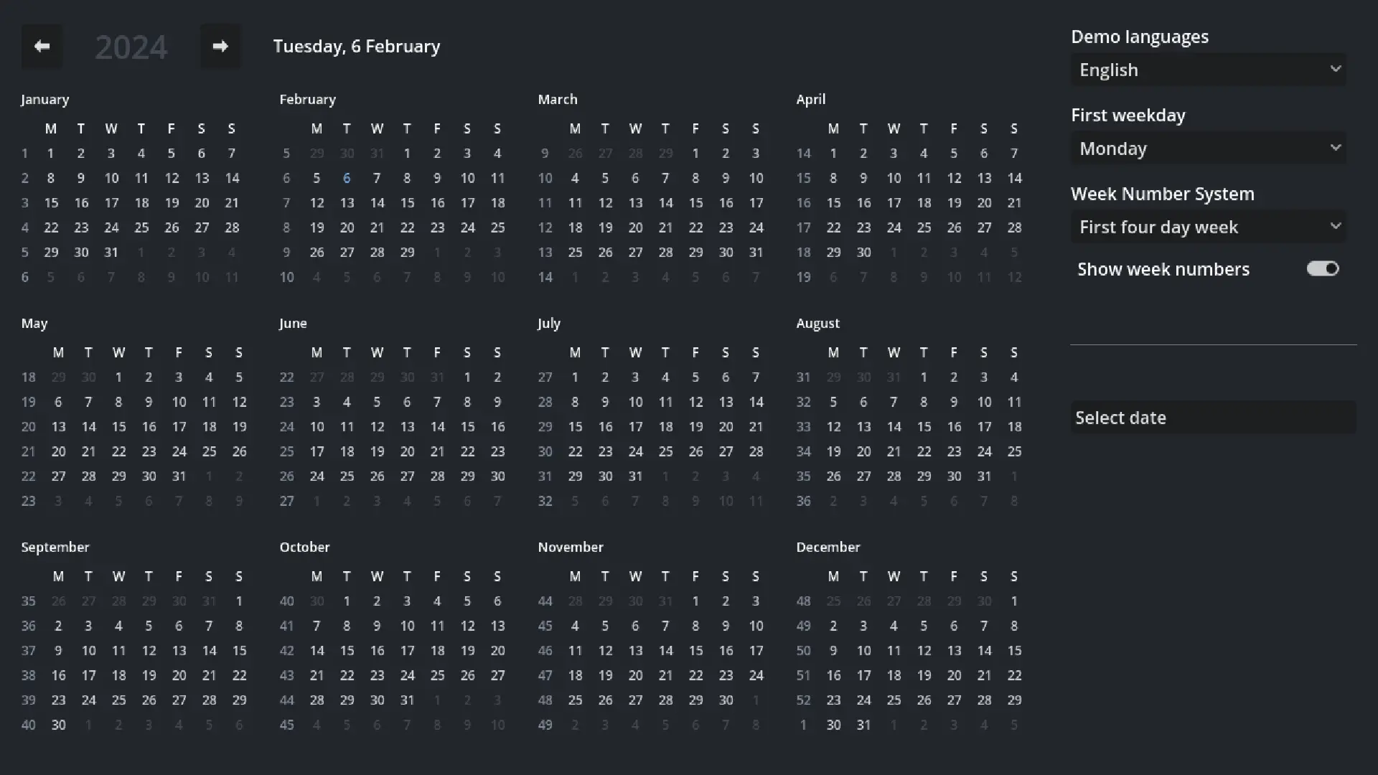This screenshot has height=775, width=1378.
Task: Open the First weekday Monday dropdown
Action: pyautogui.click(x=1209, y=149)
